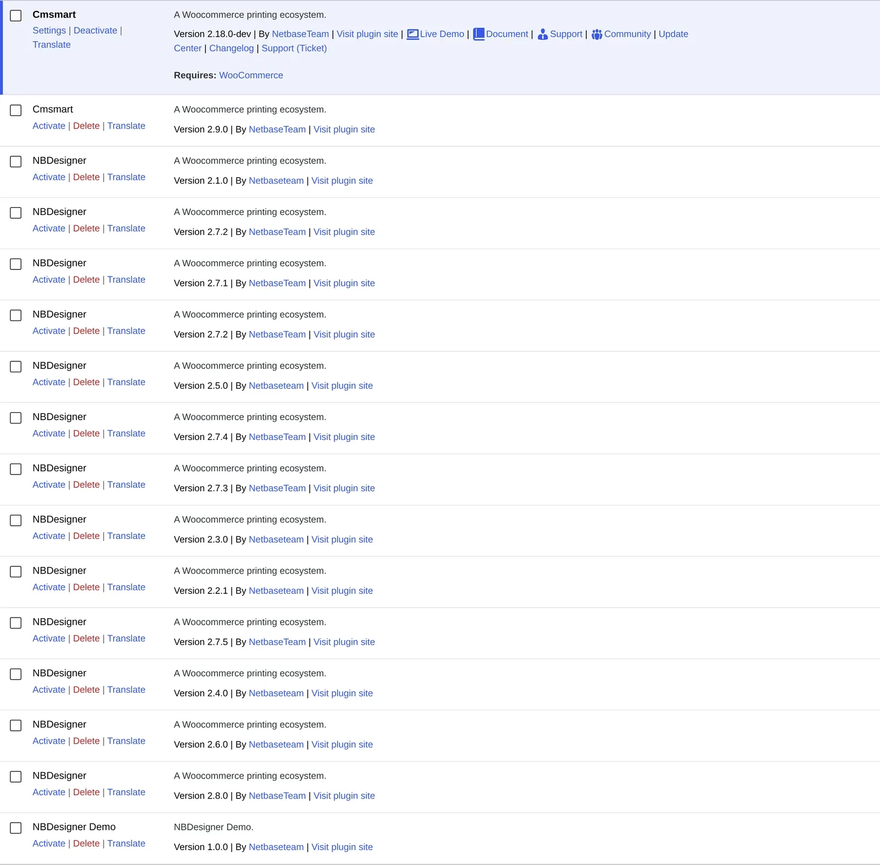Open the Changelog link

(x=232, y=48)
